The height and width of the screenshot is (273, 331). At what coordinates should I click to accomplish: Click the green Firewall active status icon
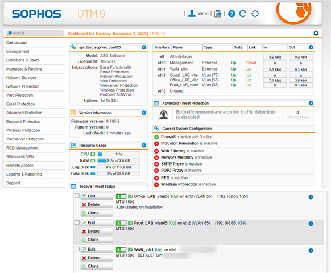click(156, 137)
